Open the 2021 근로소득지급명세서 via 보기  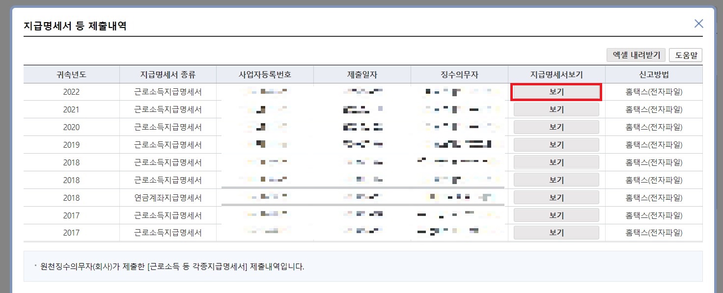pyautogui.click(x=556, y=109)
